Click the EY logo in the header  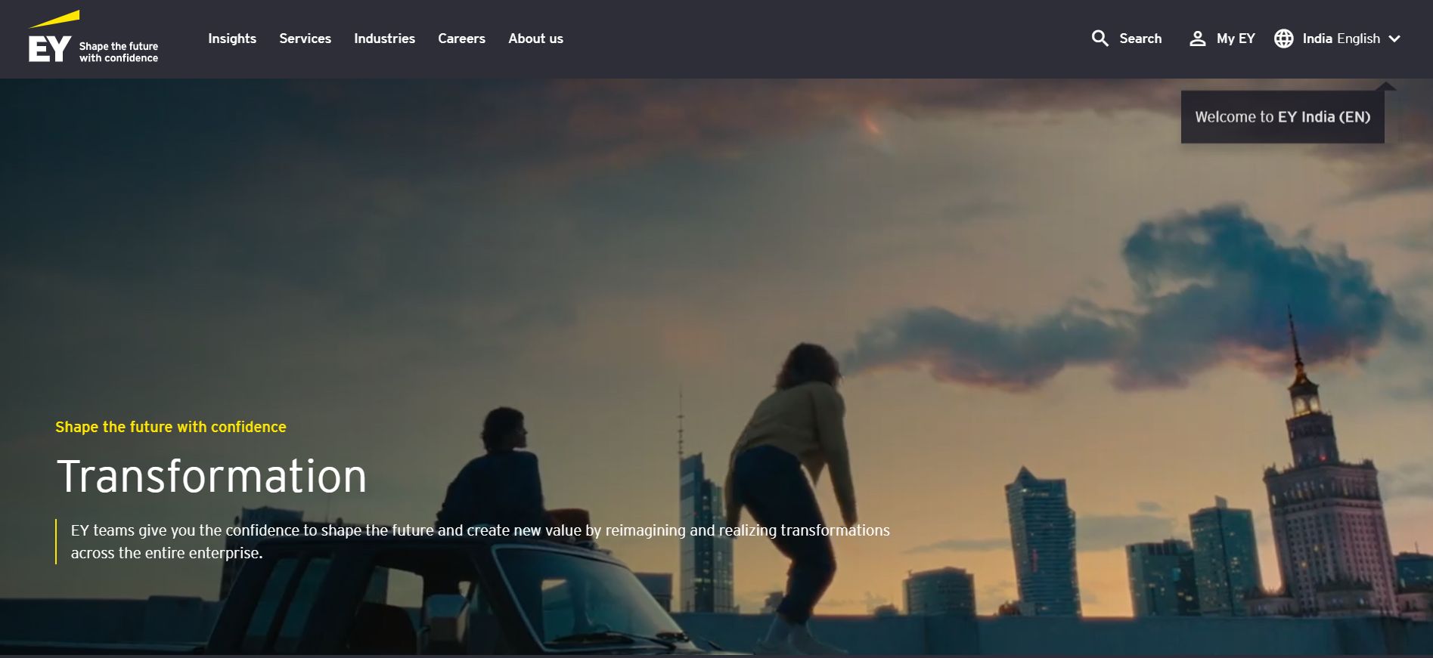50,40
